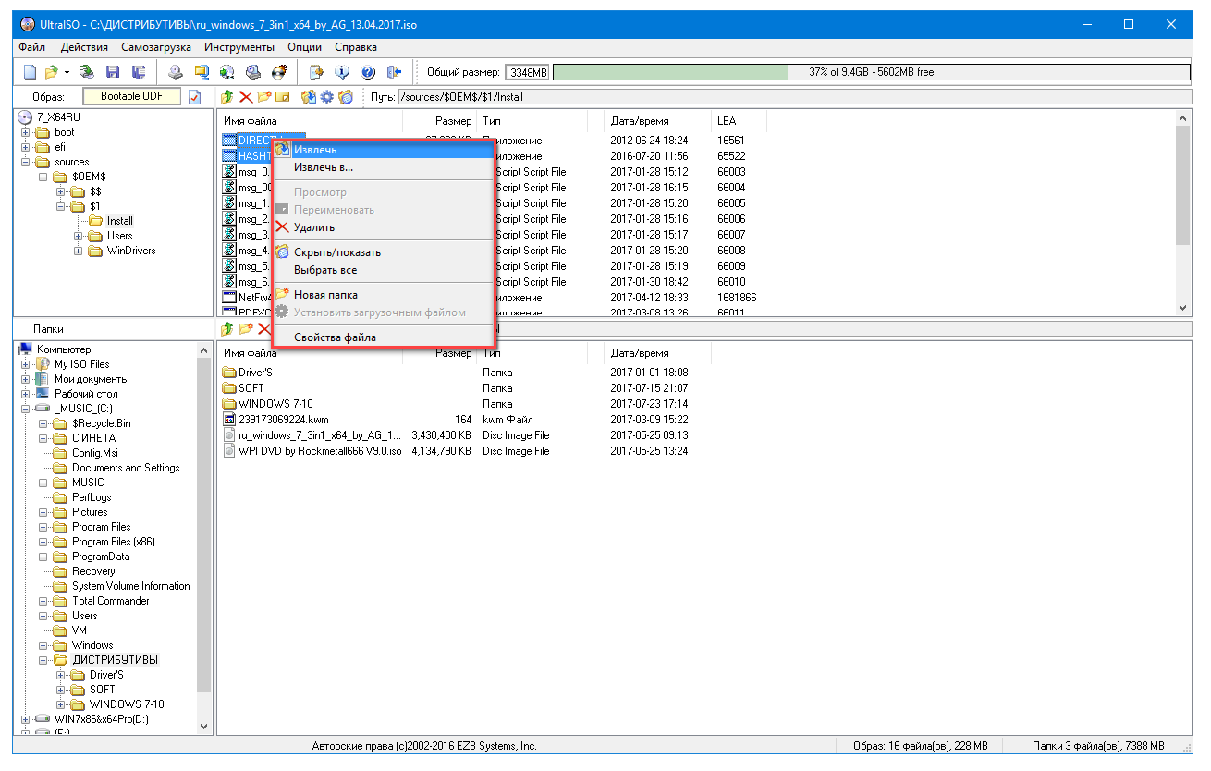Click the Info icon in toolbar
This screenshot has width=1211, height=771.
tap(342, 72)
